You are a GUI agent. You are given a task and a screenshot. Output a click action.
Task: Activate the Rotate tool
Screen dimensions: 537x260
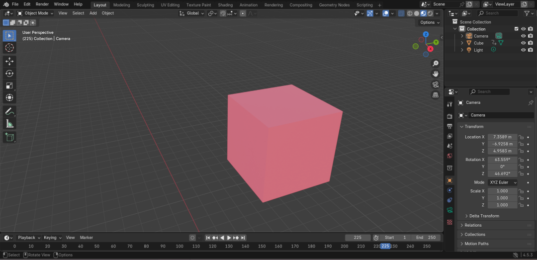(x=9, y=73)
